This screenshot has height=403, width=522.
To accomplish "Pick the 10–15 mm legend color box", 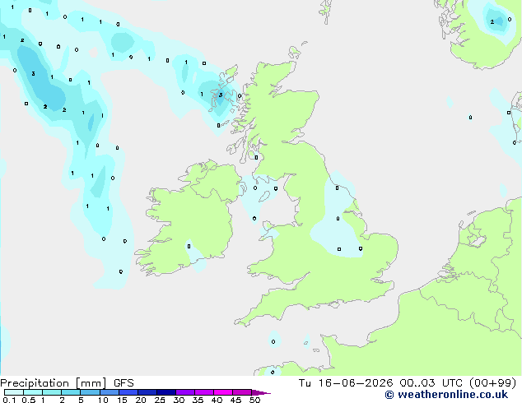I will pos(109,392).
